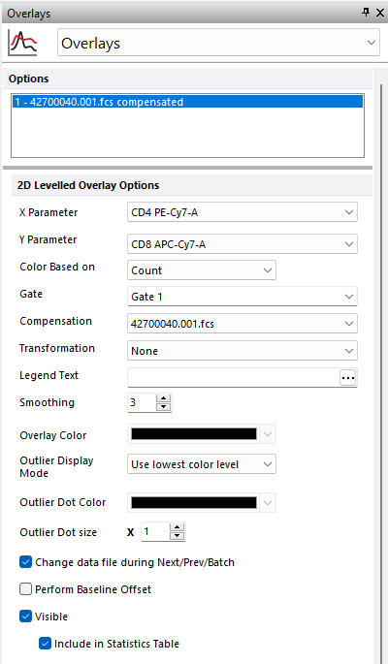Open the Transformation dropdown
The height and width of the screenshot is (664, 388).
pos(242,351)
